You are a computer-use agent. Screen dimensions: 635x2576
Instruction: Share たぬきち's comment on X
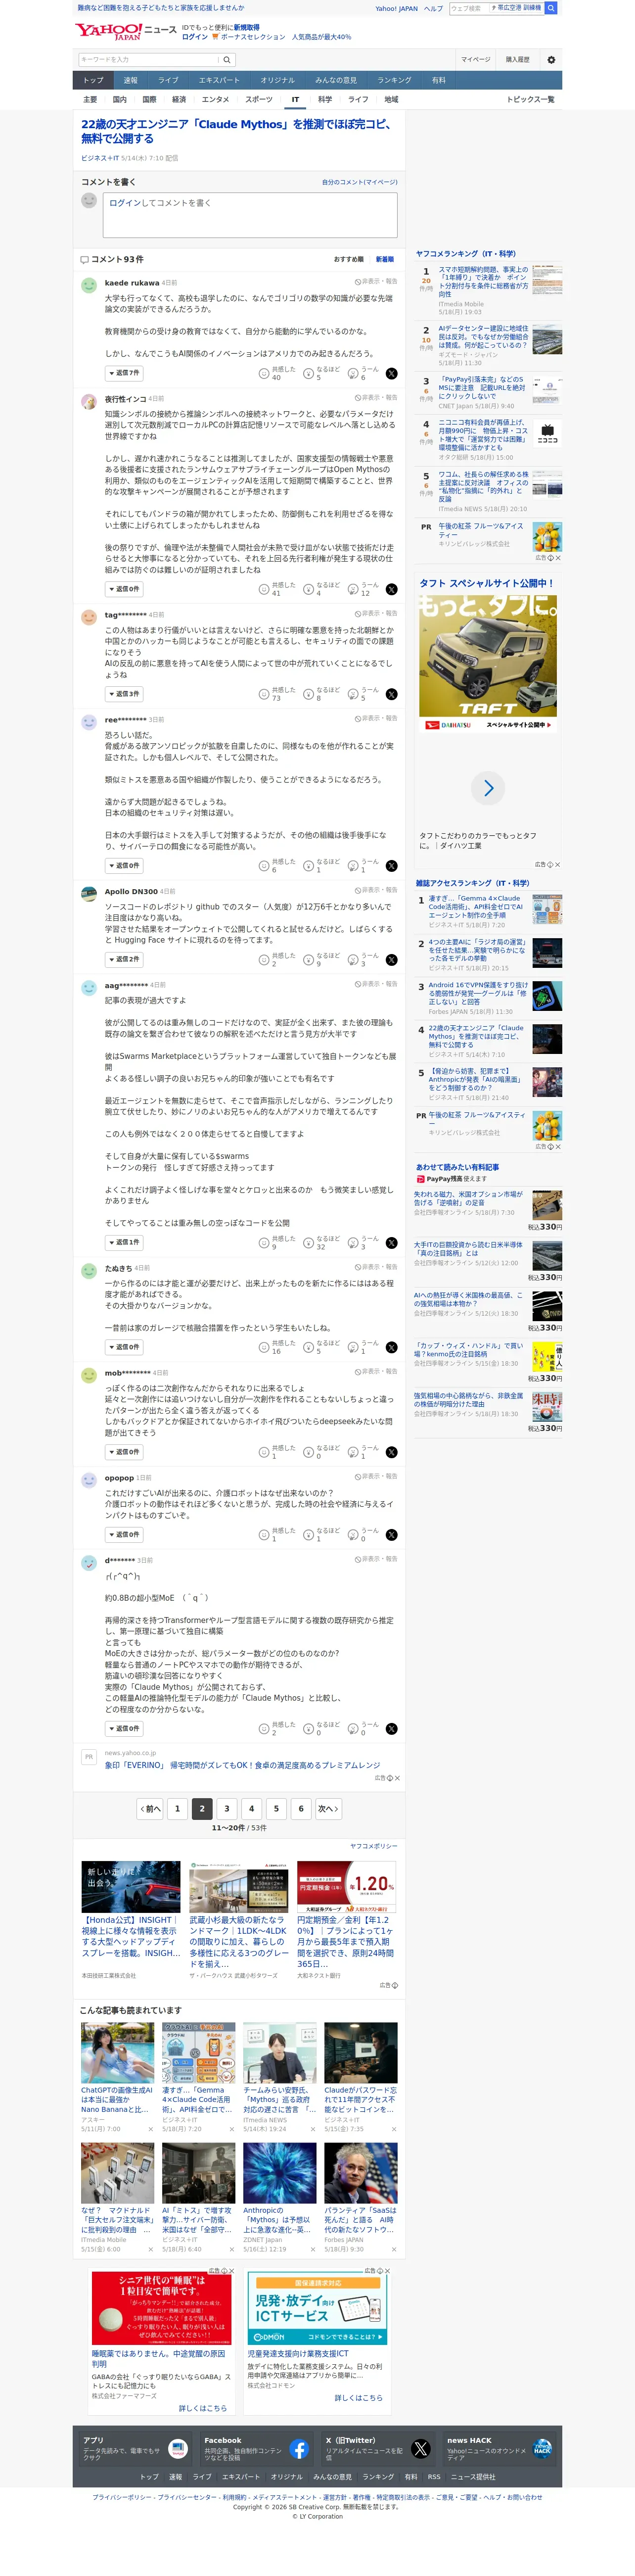pos(391,1347)
